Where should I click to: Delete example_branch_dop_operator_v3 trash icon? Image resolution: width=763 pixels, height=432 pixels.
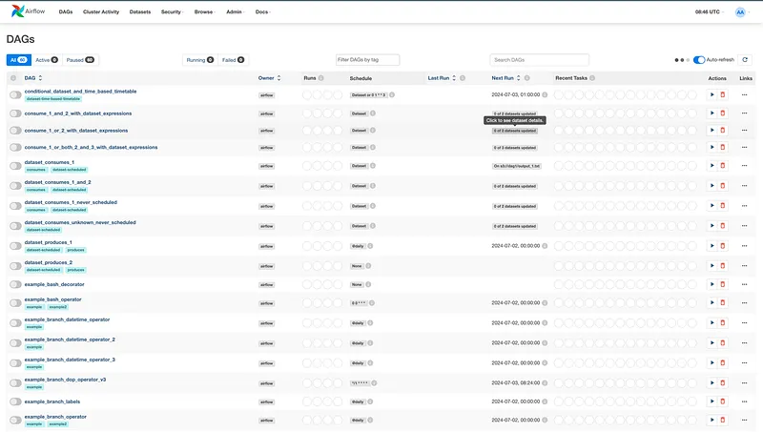723,383
